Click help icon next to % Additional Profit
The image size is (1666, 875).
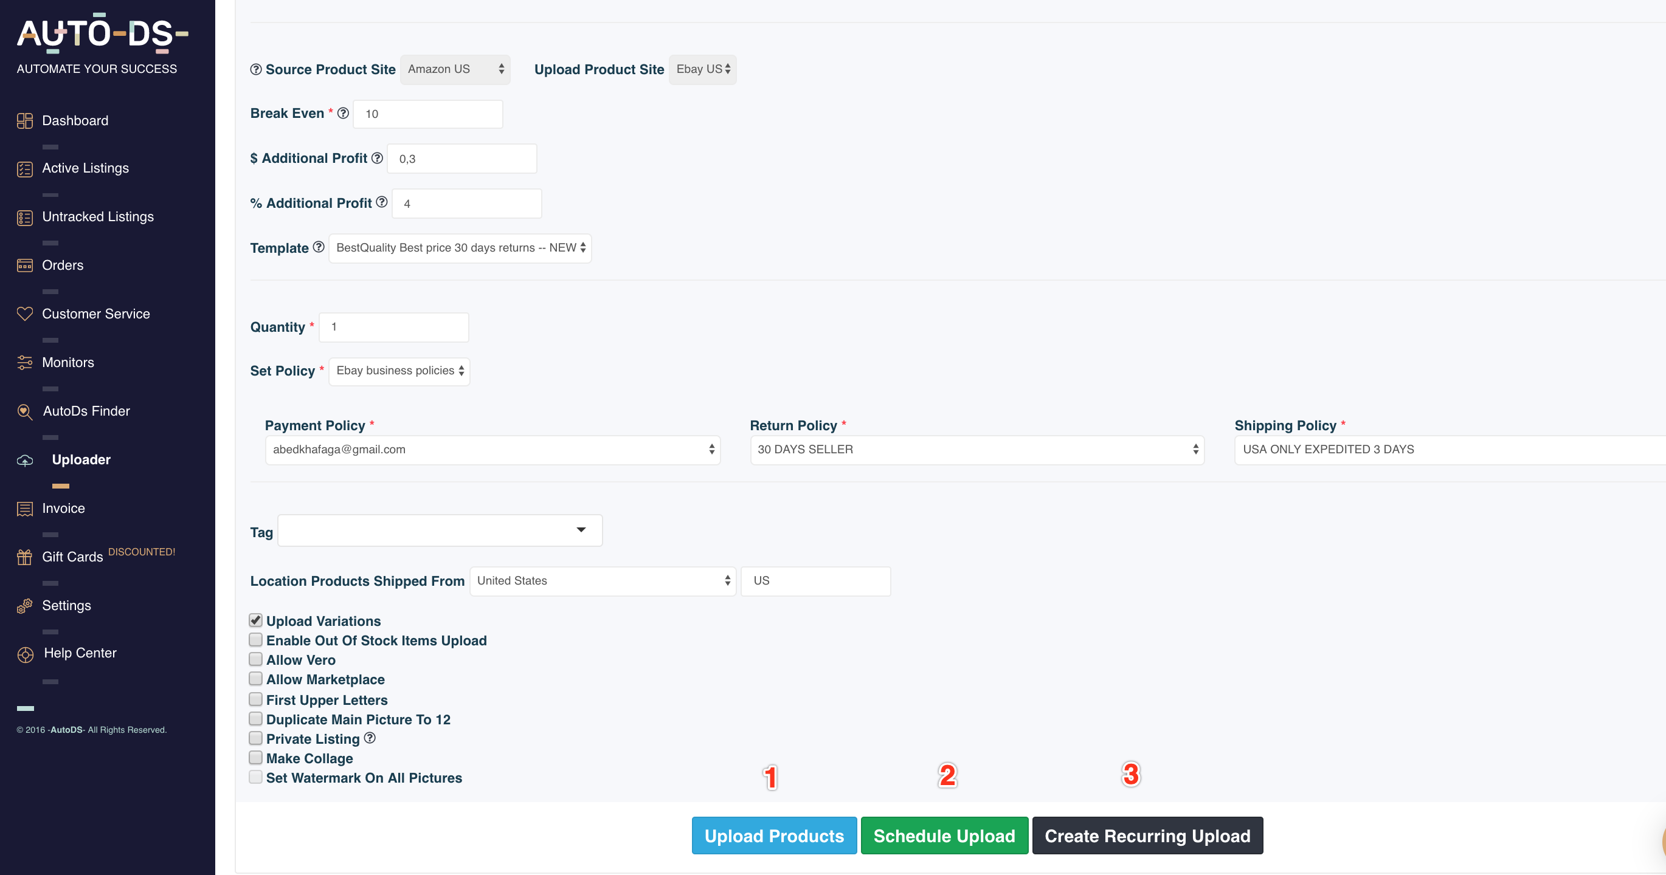382,202
